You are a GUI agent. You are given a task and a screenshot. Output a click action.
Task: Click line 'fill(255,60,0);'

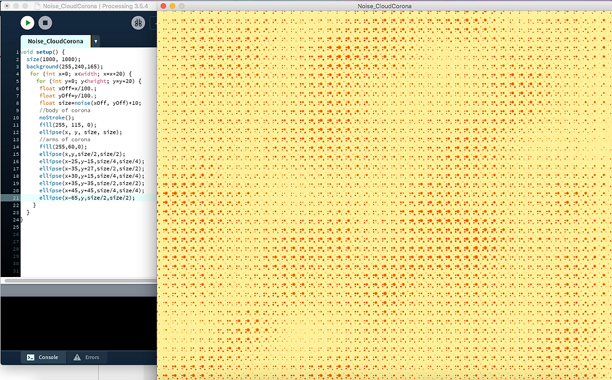(x=63, y=147)
